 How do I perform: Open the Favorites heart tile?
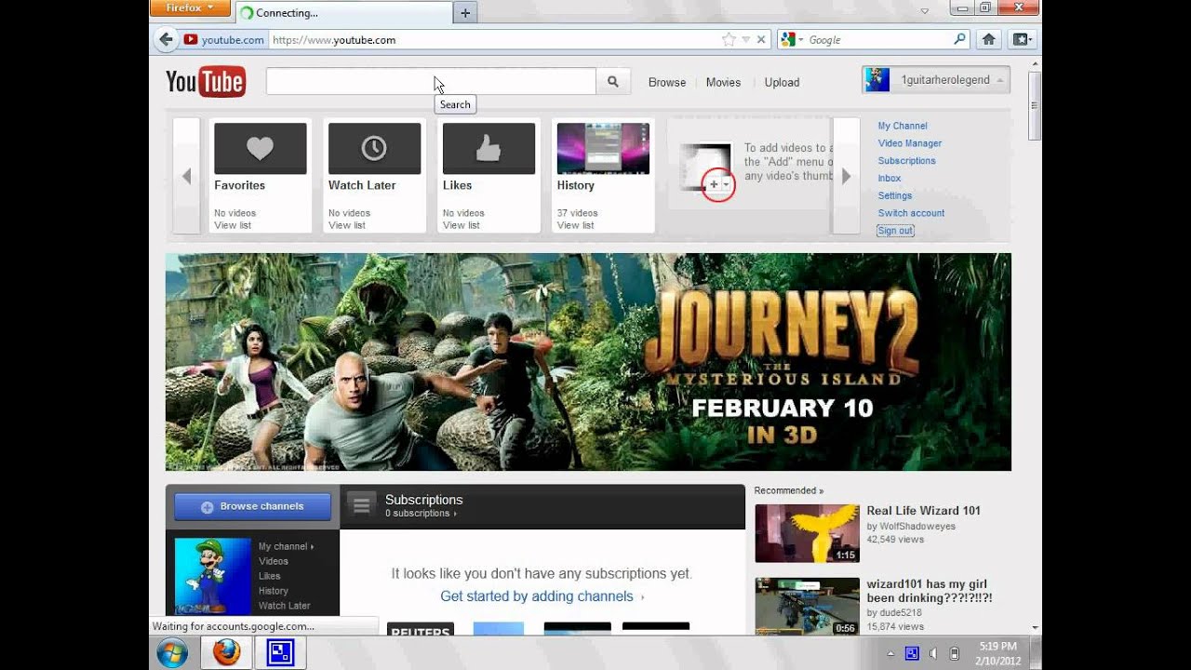tap(261, 149)
